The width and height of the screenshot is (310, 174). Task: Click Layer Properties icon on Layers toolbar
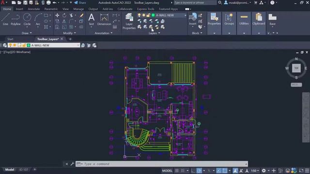click(5, 45)
